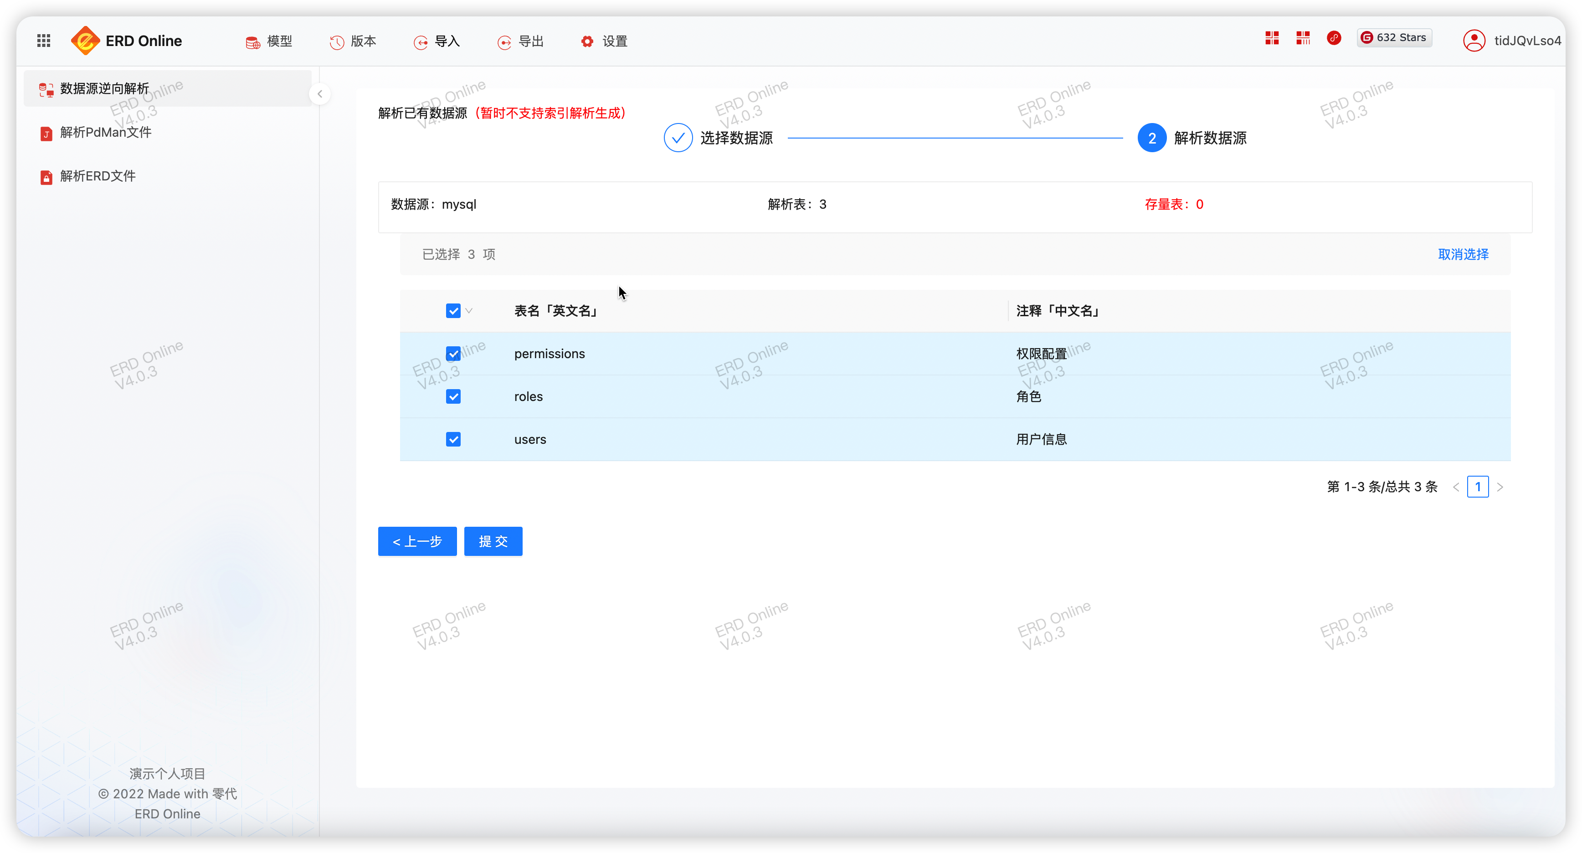Click the 设置 gear icon
This screenshot has height=853, width=1582.
[586, 40]
